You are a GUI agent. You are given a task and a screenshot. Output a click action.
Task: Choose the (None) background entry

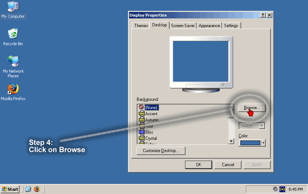click(151, 108)
